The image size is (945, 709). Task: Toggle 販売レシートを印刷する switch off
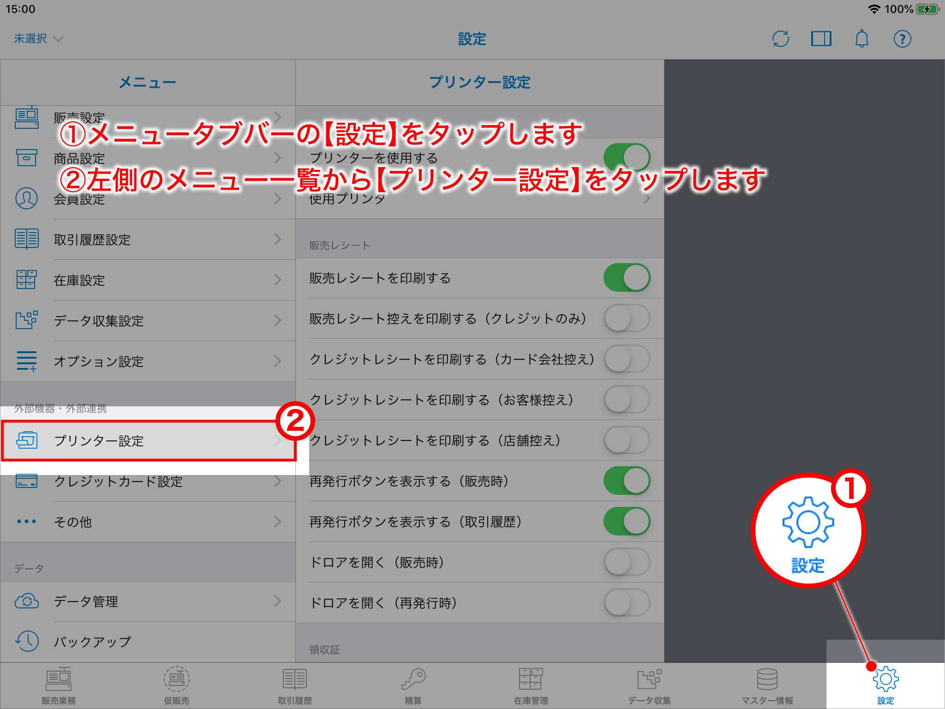(627, 278)
